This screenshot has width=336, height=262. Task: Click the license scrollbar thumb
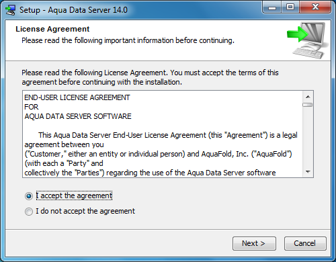pos(308,105)
